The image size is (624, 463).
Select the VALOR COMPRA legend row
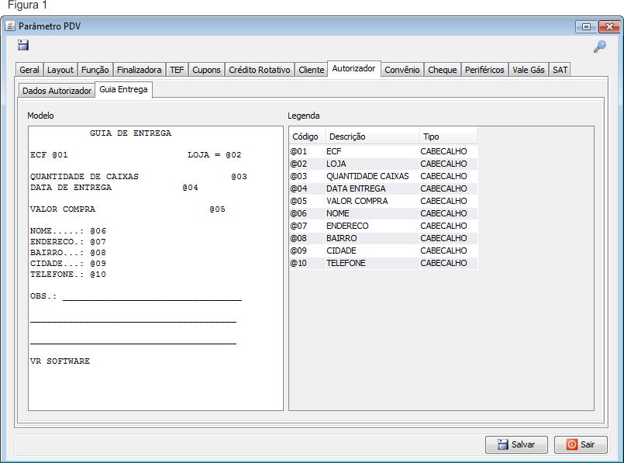[383, 201]
